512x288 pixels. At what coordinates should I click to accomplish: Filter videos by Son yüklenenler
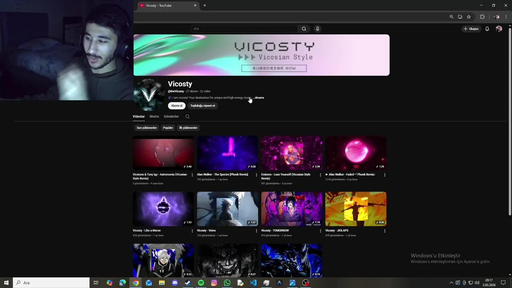(x=147, y=128)
